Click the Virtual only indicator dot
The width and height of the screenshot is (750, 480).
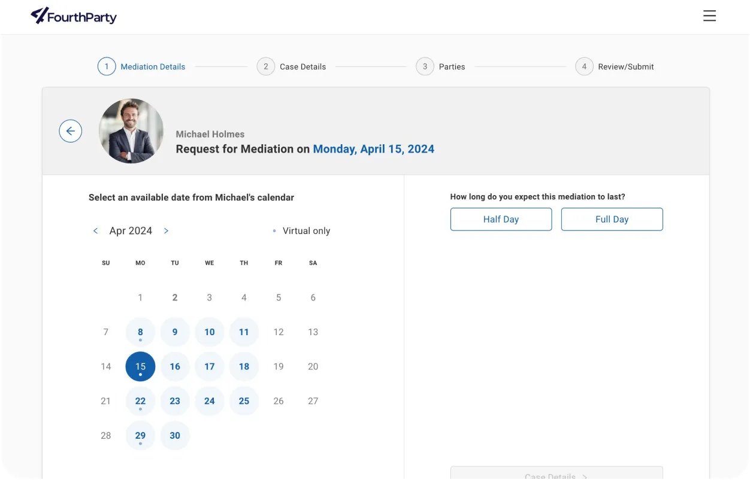click(x=273, y=230)
